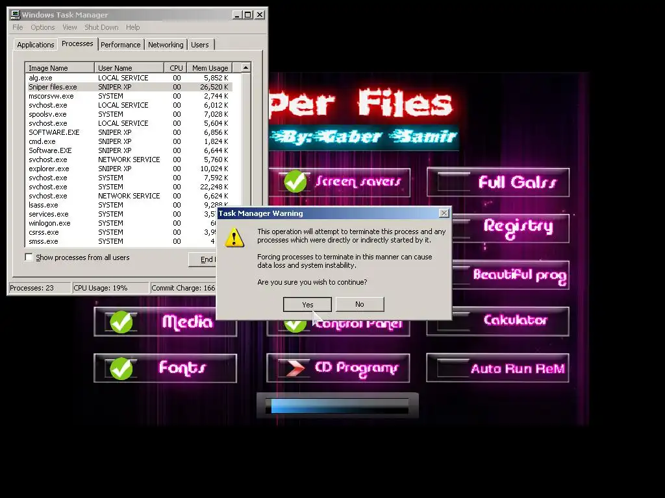This screenshot has height=498, width=665.
Task: Select the spoolsv.exe process
Action: tap(129, 114)
